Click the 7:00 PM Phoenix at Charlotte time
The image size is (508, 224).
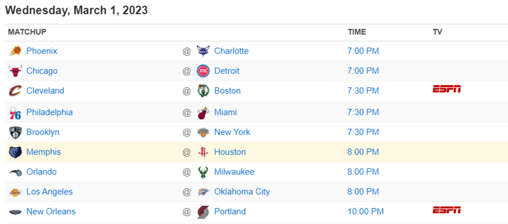point(363,51)
